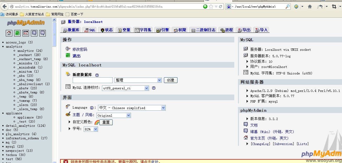Open the 数据库 databases tab
Screen dimensions: 342x163
click(71, 30)
